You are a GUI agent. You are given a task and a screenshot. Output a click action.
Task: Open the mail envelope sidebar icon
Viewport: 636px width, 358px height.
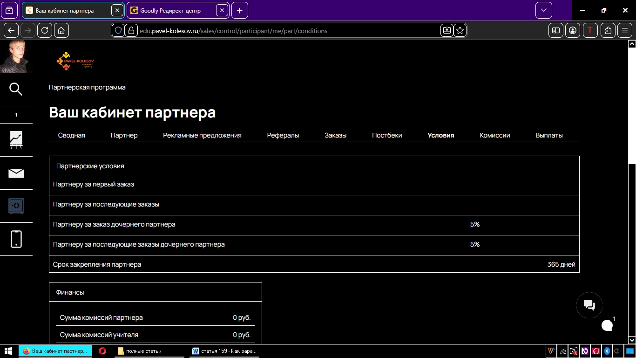[x=16, y=173]
